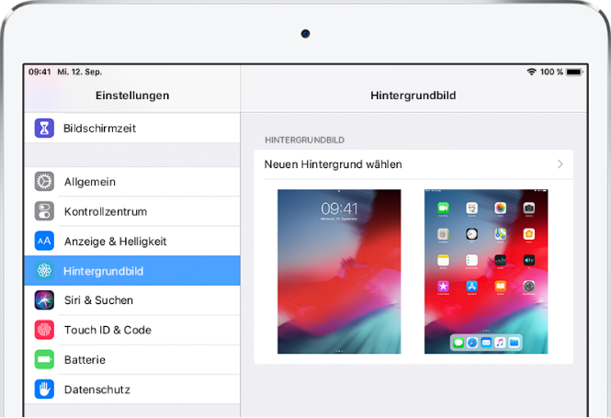Tap the Allgemein gear icon
The image size is (611, 418).
[x=44, y=182]
